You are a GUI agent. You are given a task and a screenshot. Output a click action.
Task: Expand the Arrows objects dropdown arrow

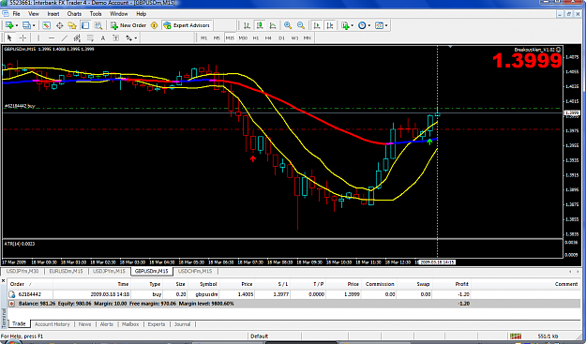[x=136, y=38]
